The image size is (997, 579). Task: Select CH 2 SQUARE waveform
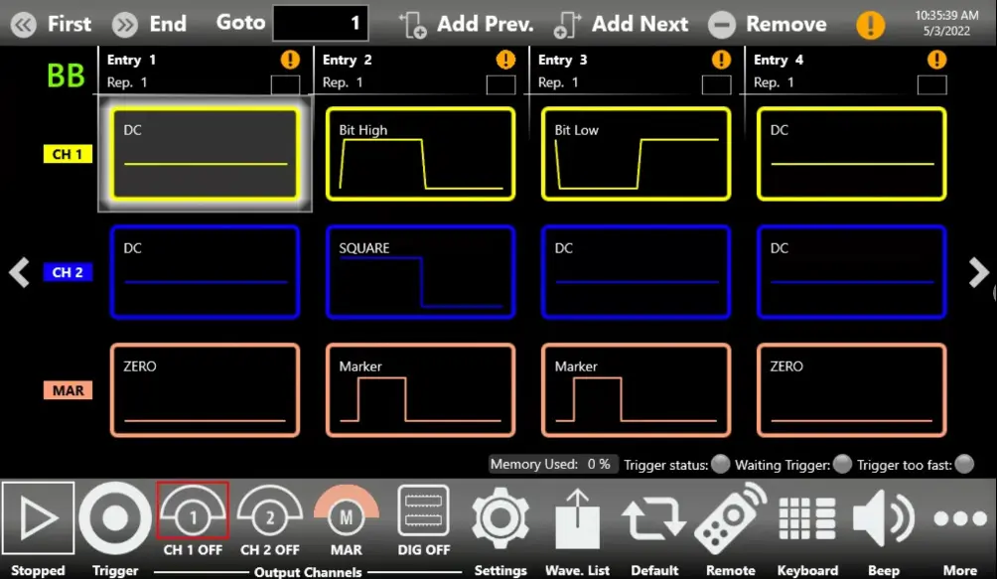[420, 272]
